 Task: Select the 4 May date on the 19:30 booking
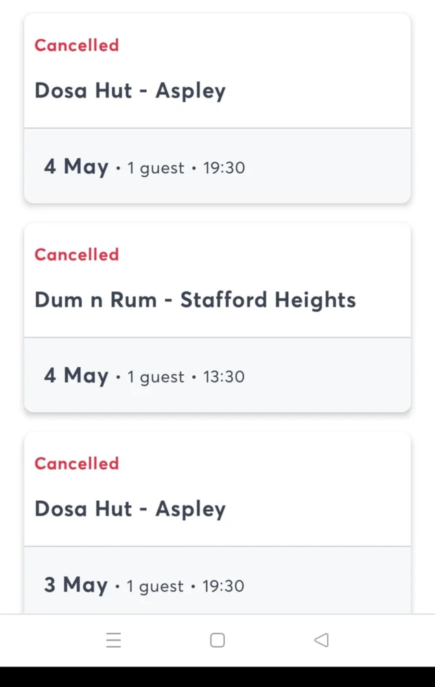76,167
